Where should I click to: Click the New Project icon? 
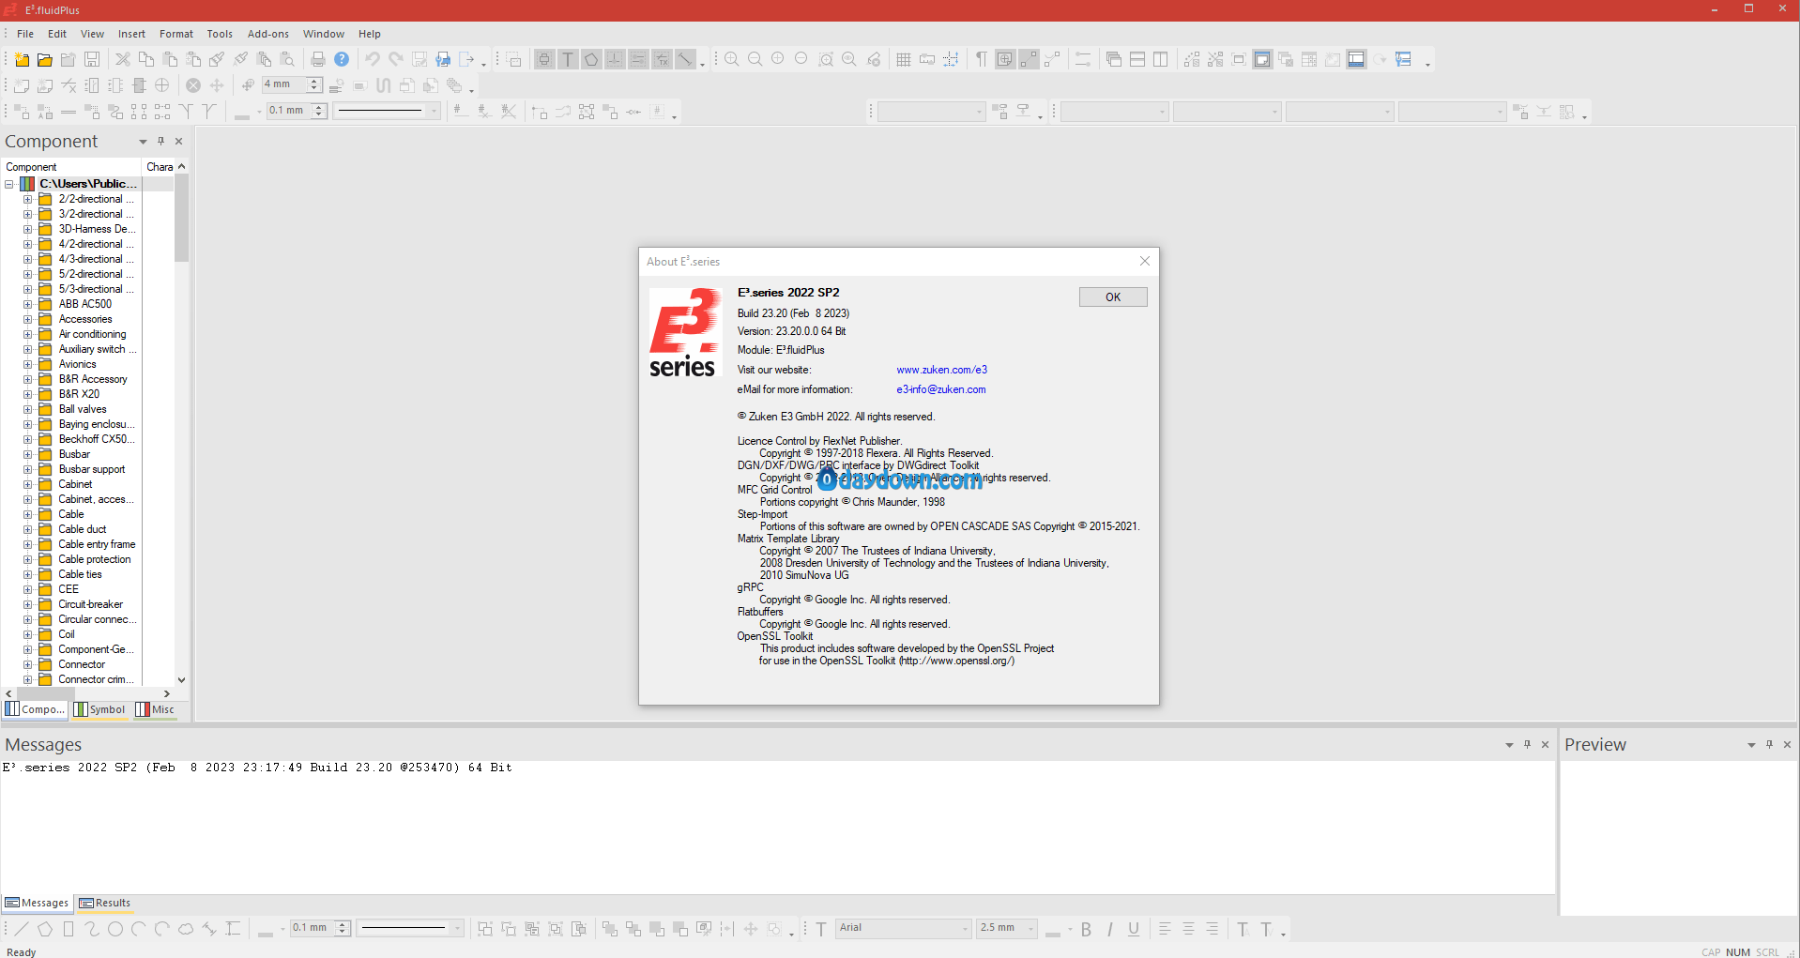click(22, 59)
